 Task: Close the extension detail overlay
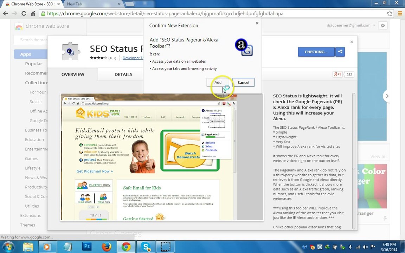pos(352,42)
